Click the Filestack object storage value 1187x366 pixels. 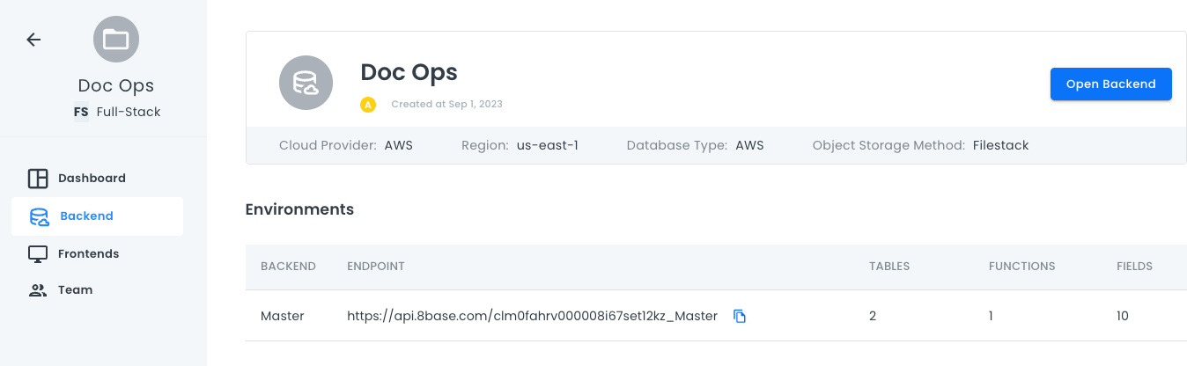1000,145
